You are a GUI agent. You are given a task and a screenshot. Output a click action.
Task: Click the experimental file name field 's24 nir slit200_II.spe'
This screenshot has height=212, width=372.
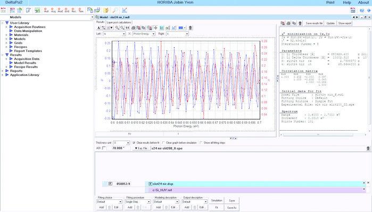click(x=258, y=148)
